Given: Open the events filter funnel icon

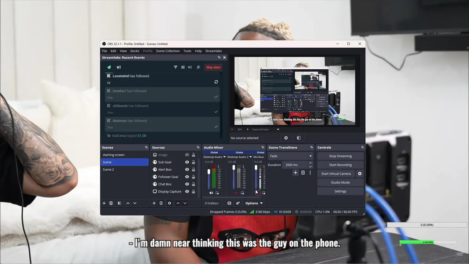Looking at the screenshot, I should (176, 67).
